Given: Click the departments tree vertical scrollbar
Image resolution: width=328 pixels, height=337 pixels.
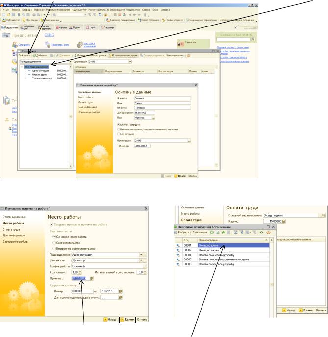Looking at the screenshot, I should pos(70,117).
